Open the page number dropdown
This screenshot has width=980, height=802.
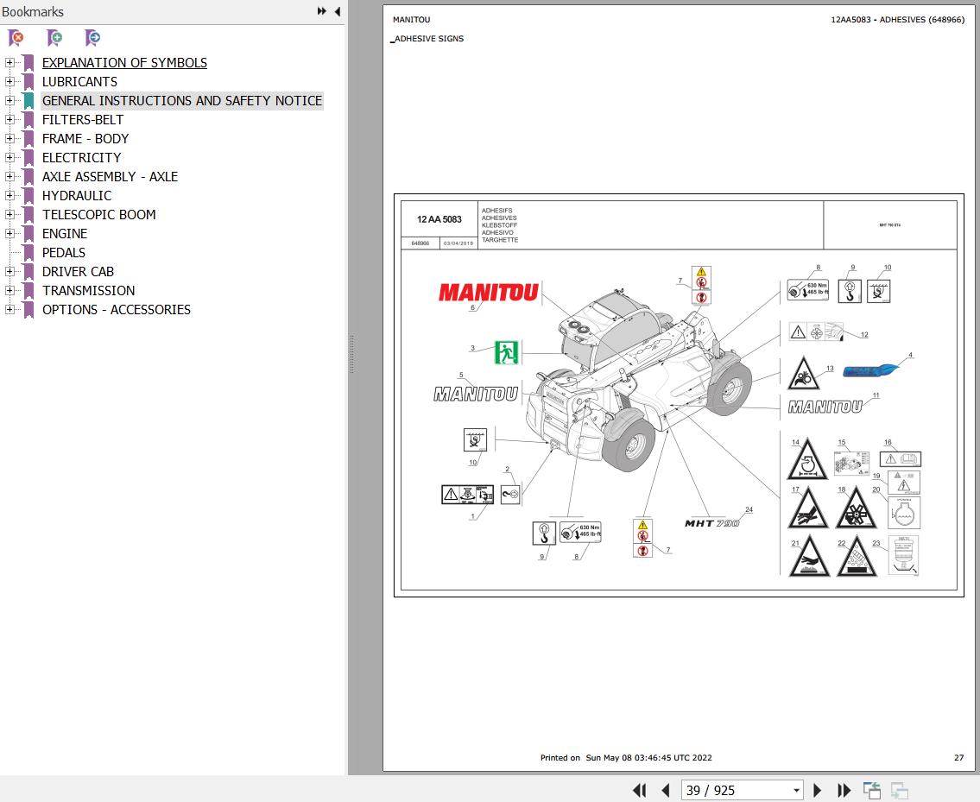pyautogui.click(x=796, y=790)
